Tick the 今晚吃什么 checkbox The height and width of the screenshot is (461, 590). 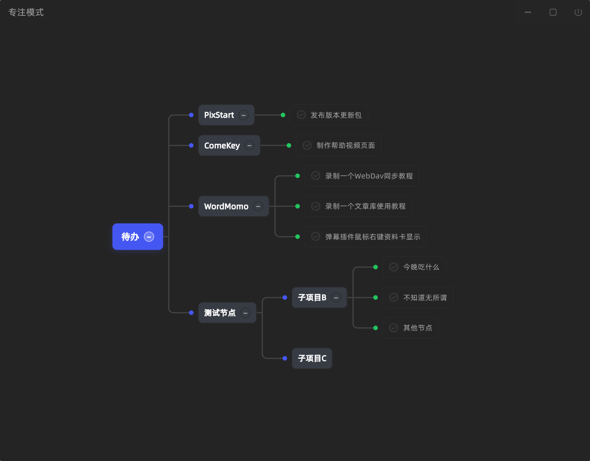393,267
